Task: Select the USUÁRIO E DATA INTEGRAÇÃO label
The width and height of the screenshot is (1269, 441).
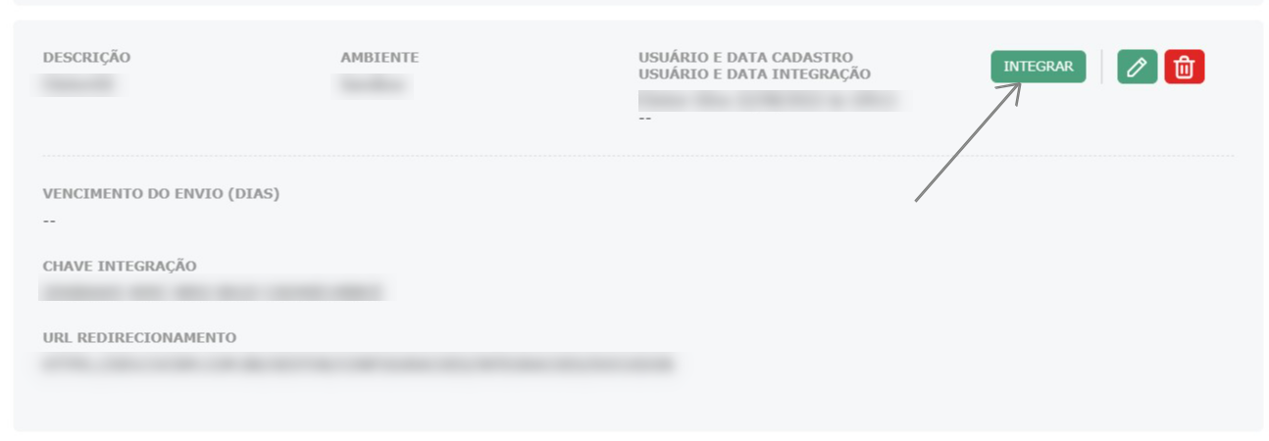Action: tap(754, 73)
